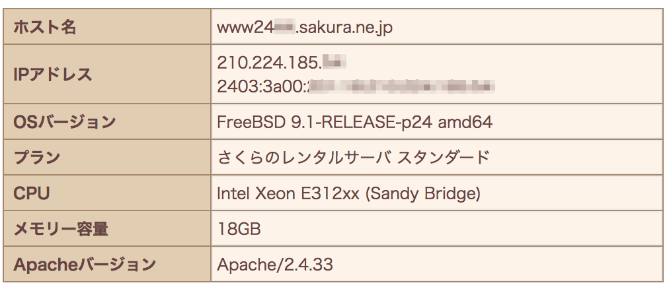Image resolution: width=669 pixels, height=289 pixels.
Task: Click the blurred last octet of IPv4
Action: pyautogui.click(x=334, y=63)
